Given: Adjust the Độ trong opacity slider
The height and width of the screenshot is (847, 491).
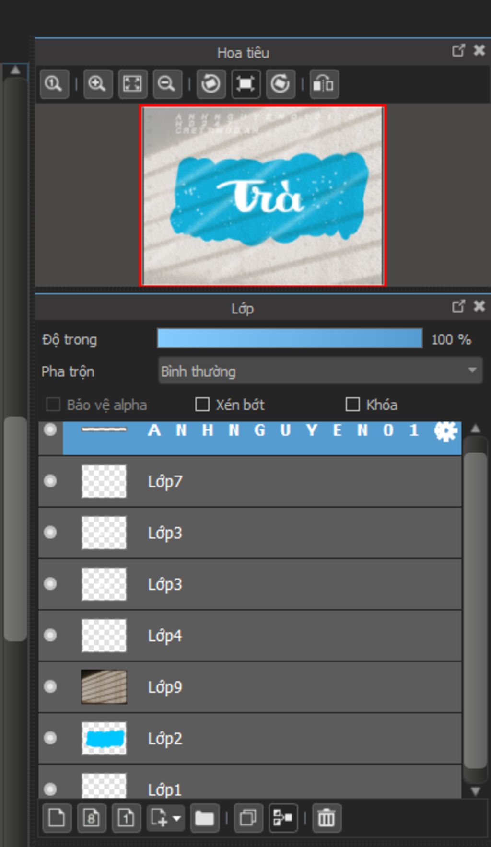Looking at the screenshot, I should (x=290, y=338).
